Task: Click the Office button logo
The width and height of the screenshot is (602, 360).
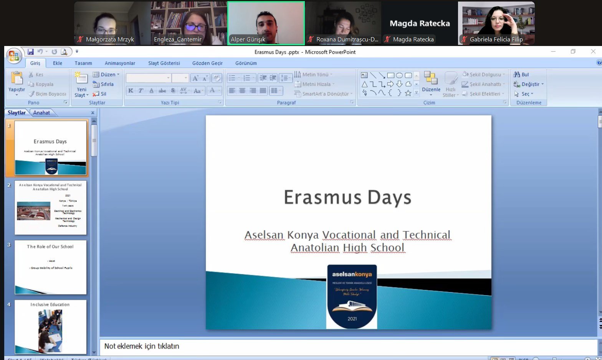Action: (14, 56)
